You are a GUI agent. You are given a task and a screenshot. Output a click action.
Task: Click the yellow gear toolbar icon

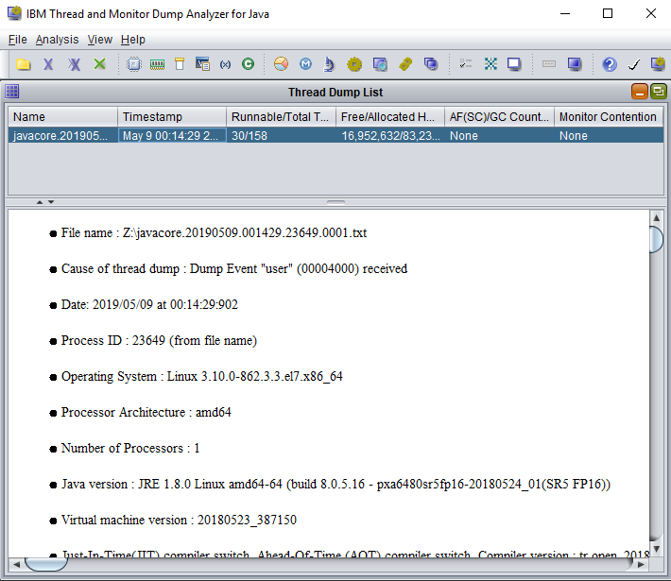[354, 64]
